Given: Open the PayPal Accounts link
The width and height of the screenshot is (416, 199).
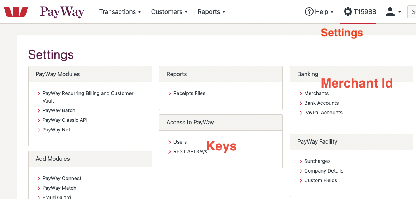Looking at the screenshot, I should pos(323,113).
